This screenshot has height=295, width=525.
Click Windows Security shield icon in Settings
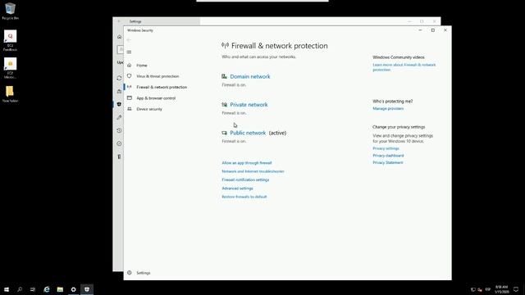click(119, 104)
